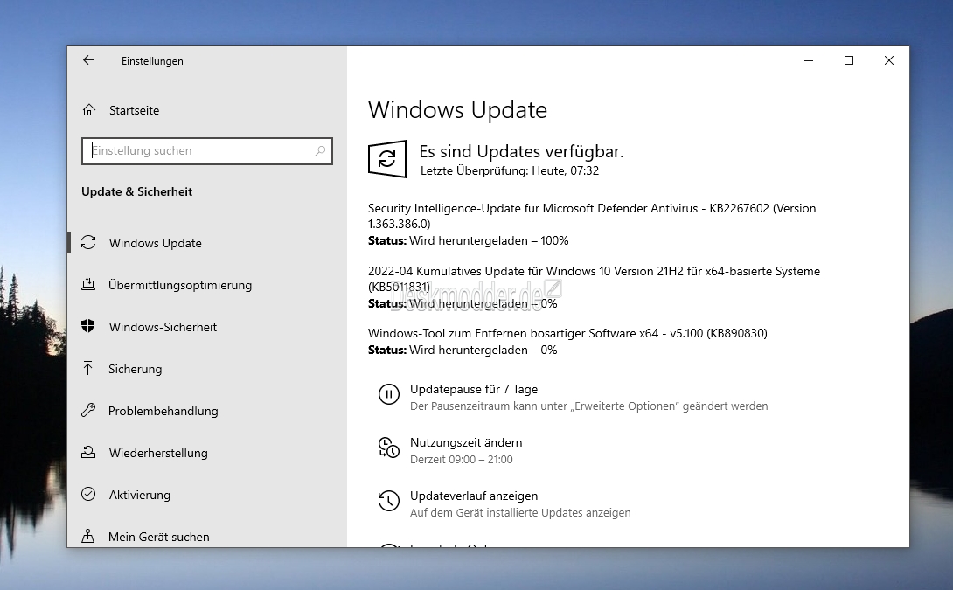
Task: Open Windows Update in the sidebar
Action: (x=155, y=243)
